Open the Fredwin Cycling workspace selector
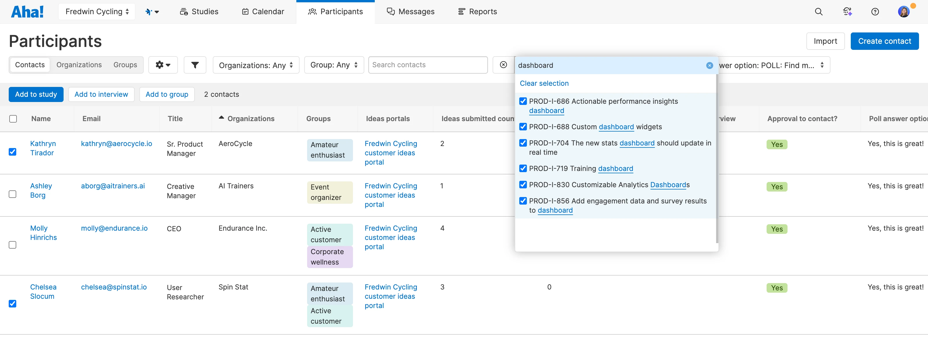Viewport: 928px width, 348px height. pyautogui.click(x=97, y=12)
